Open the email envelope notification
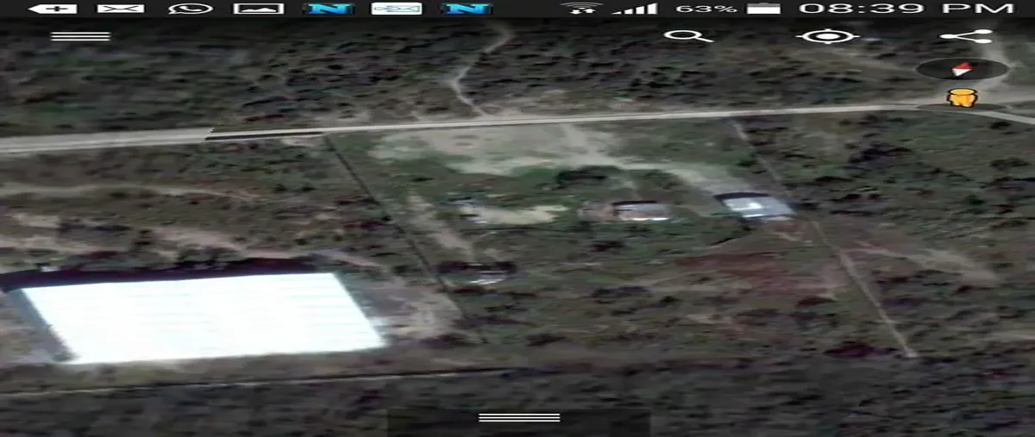 pyautogui.click(x=121, y=9)
